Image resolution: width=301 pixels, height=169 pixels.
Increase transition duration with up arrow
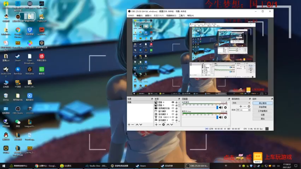click(249, 109)
